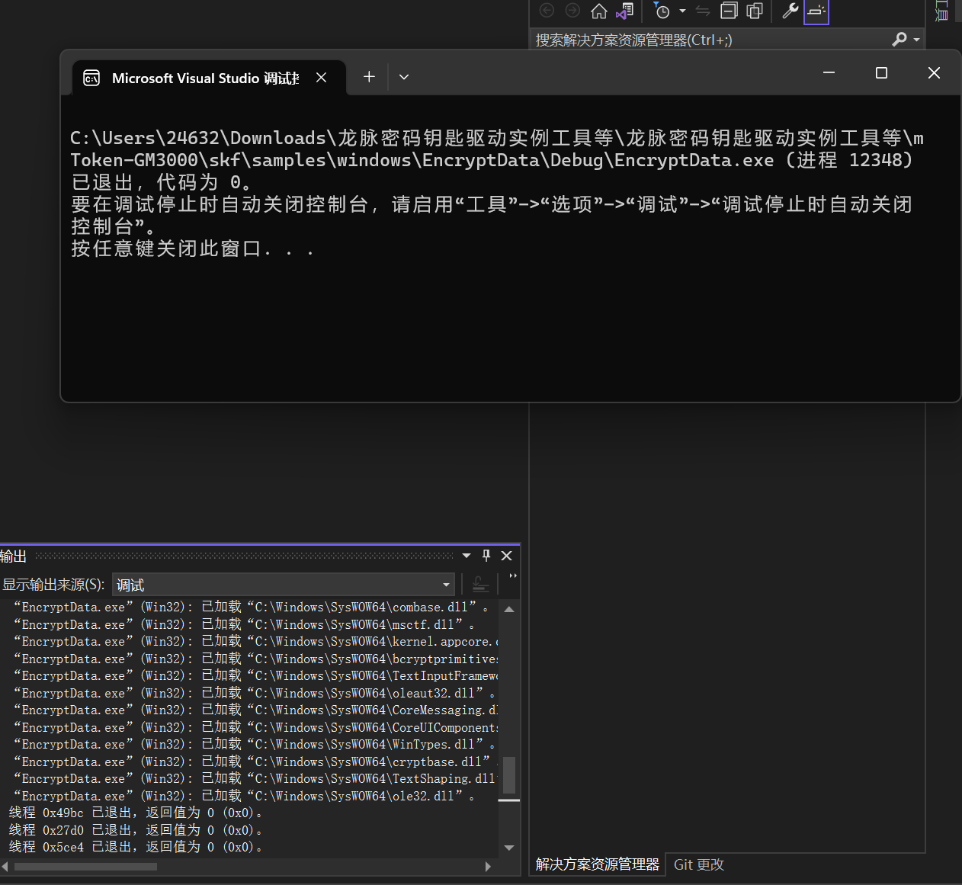Screen dimensions: 962x885
Task: Switch between solution and folder views icon
Action: pyautogui.click(x=625, y=11)
